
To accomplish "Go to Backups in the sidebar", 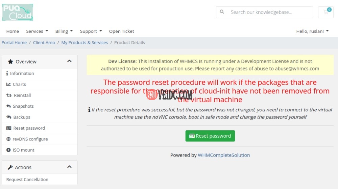I will (21, 117).
